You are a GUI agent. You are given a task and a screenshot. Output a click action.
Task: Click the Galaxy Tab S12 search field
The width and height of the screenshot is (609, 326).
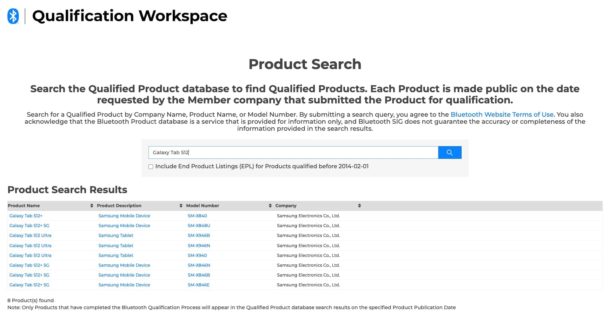[x=293, y=152]
